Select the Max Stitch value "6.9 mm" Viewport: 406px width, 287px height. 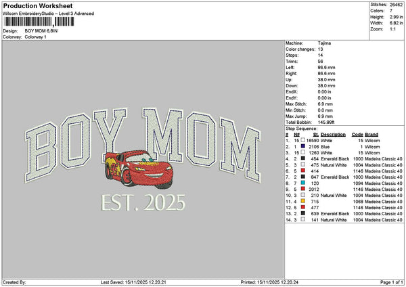coord(325,104)
